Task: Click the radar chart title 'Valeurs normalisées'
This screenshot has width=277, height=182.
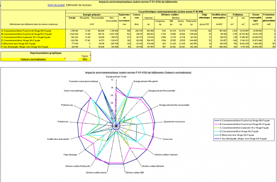Action: [138, 73]
